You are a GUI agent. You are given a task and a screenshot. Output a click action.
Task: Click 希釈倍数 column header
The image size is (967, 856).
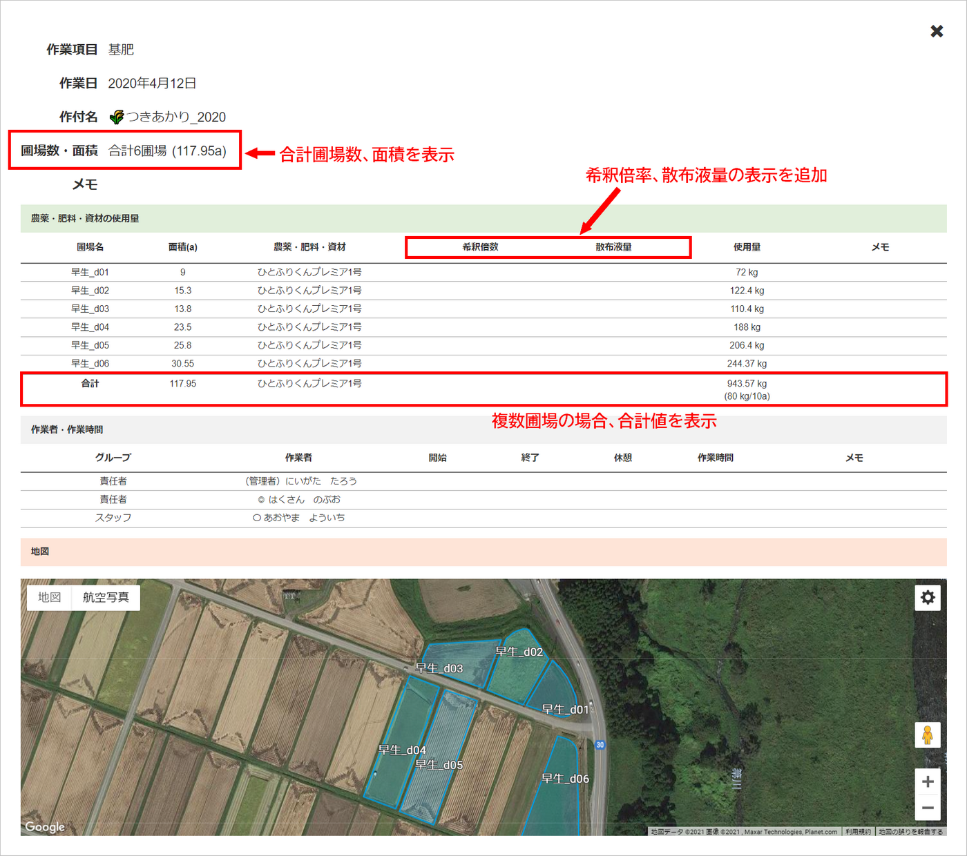(480, 246)
